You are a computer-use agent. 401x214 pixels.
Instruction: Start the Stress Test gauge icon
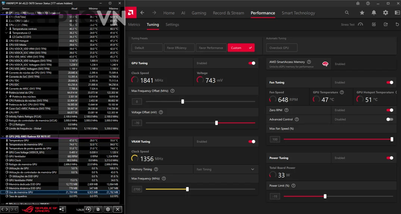point(360,24)
